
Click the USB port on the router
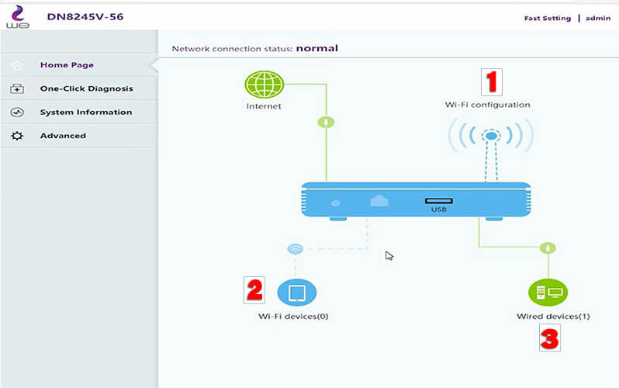click(x=439, y=202)
